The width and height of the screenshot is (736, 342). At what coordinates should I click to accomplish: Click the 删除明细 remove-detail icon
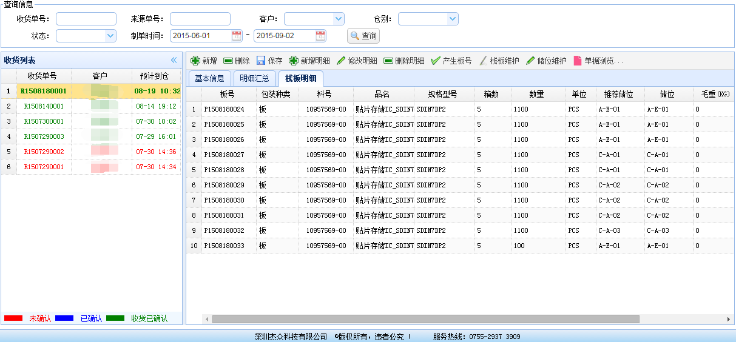tap(388, 61)
